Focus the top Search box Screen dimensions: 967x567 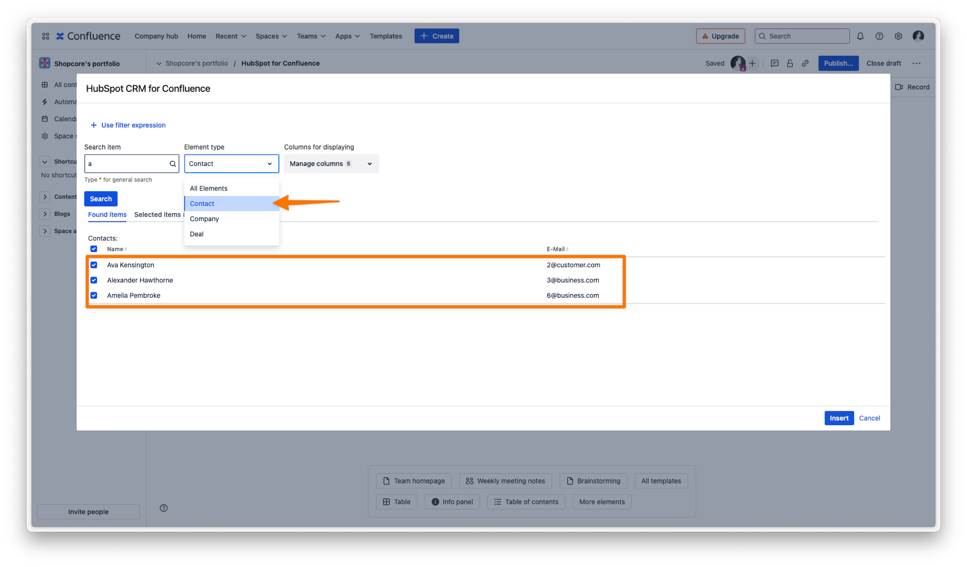802,36
